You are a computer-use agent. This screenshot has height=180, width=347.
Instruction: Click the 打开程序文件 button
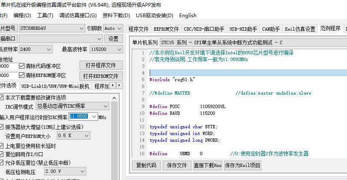point(101,65)
